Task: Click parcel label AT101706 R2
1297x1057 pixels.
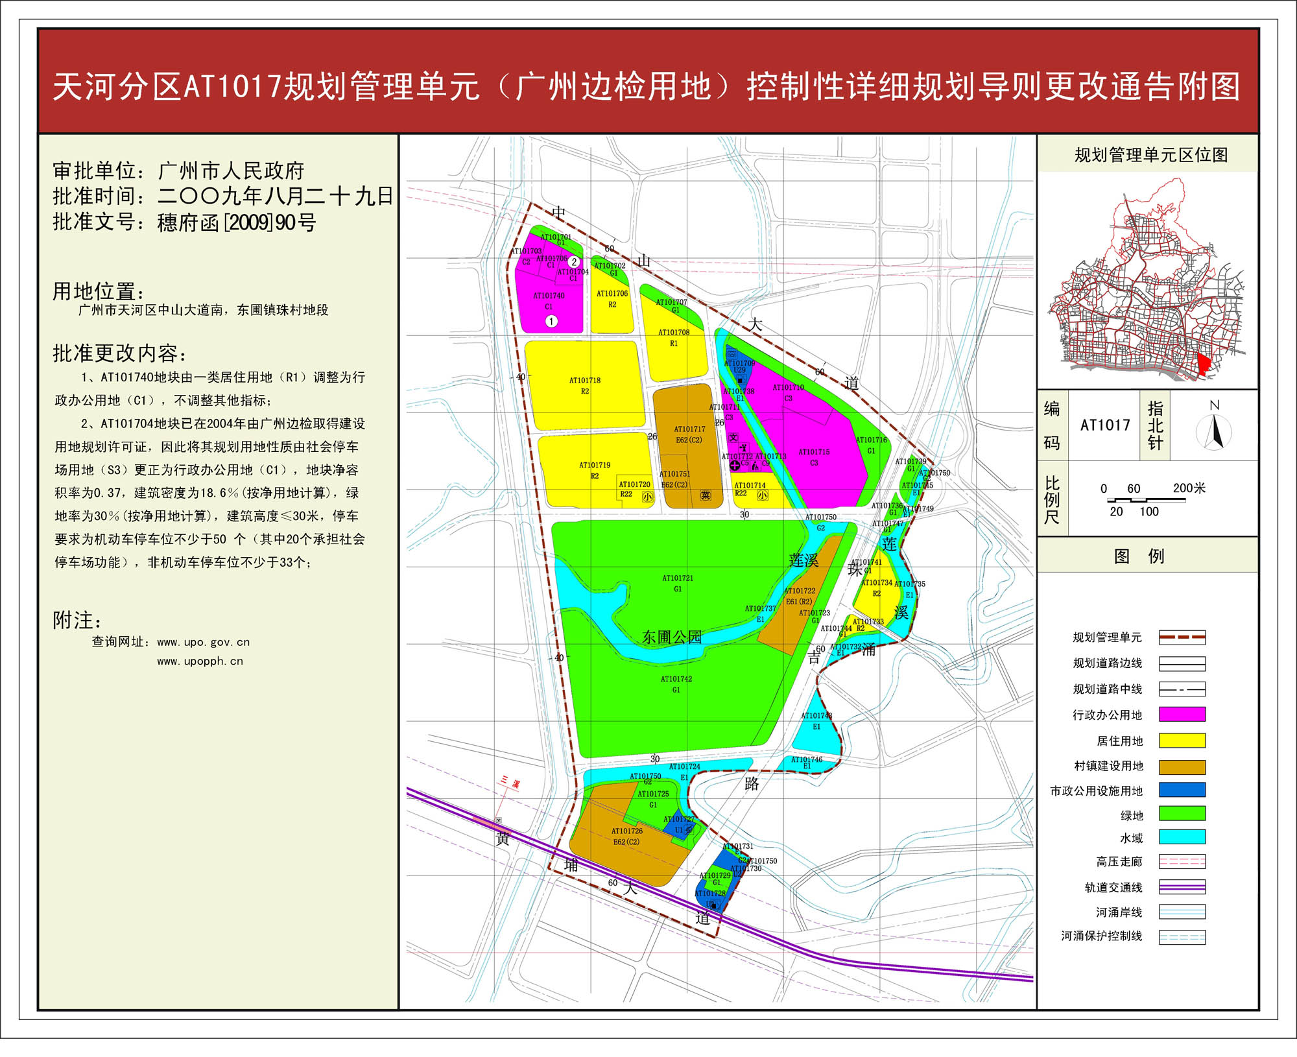Action: tap(612, 299)
